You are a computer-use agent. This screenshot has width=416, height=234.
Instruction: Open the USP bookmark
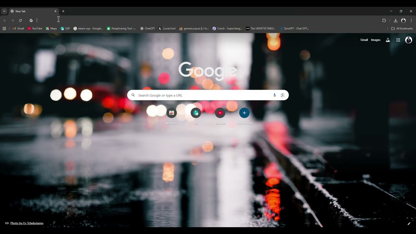pyautogui.click(x=65, y=29)
